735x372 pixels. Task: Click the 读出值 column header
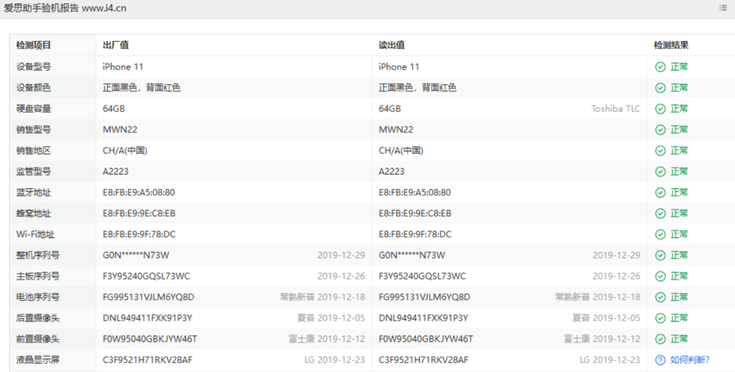click(x=391, y=46)
